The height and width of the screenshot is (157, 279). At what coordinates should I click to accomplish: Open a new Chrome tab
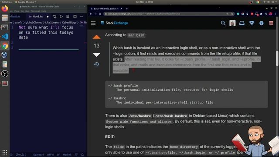coord(127,9)
